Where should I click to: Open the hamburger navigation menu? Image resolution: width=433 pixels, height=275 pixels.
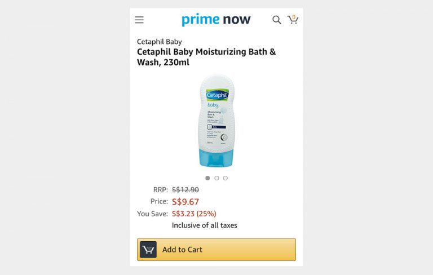pos(139,20)
